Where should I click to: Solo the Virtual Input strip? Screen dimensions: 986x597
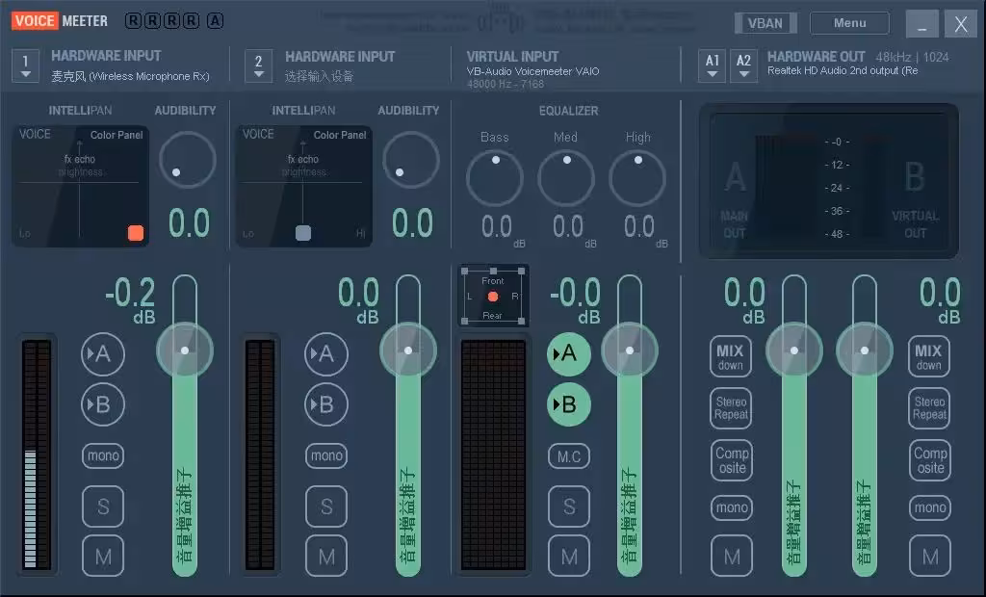tap(569, 506)
